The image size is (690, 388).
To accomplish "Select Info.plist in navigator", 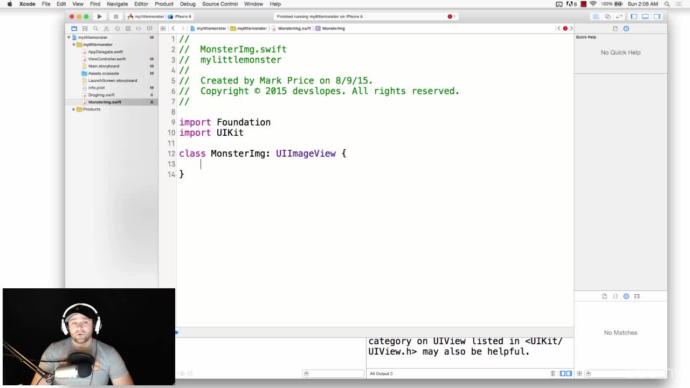I will 96,88.
